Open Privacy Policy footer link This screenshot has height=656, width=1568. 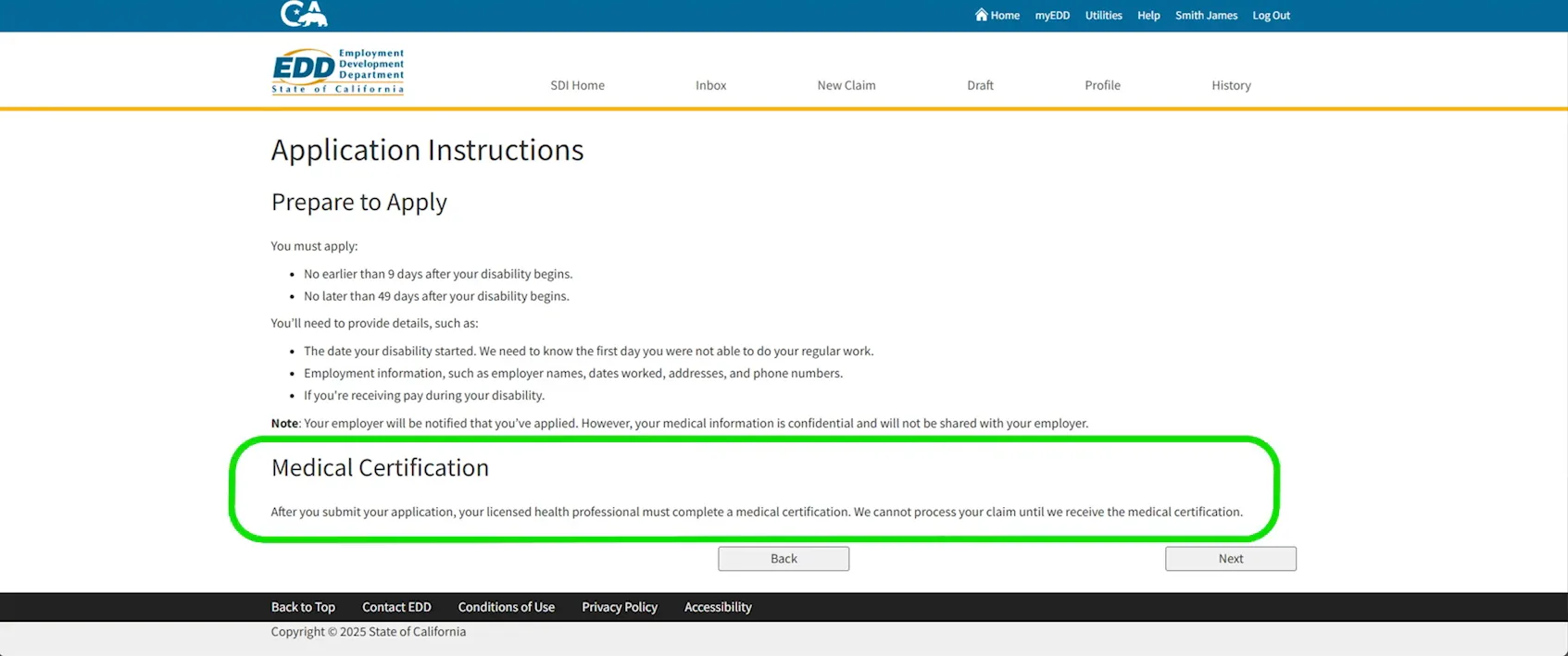point(620,607)
